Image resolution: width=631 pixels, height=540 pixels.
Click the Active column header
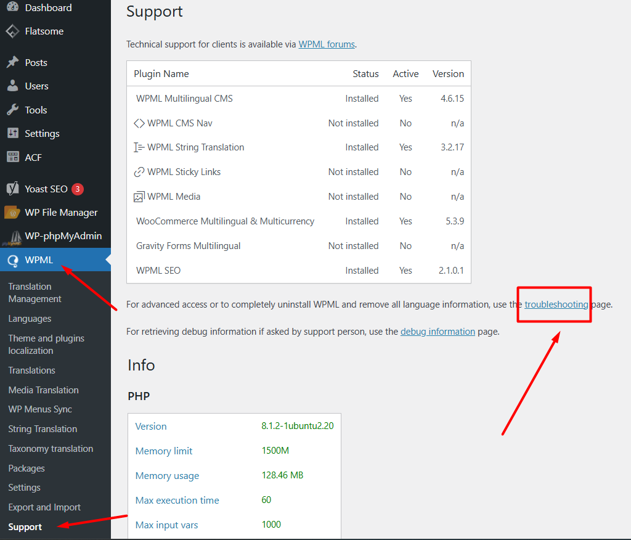point(405,74)
